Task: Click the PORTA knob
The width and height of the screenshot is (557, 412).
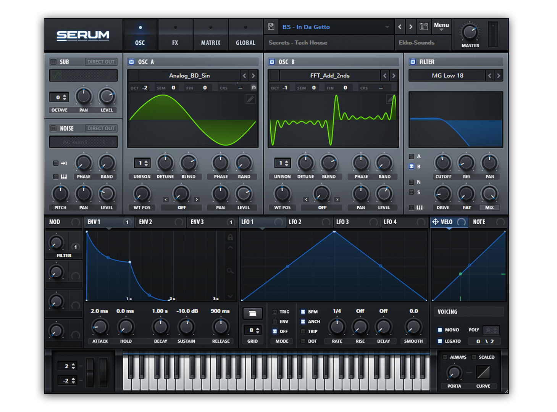Action: coord(454,372)
